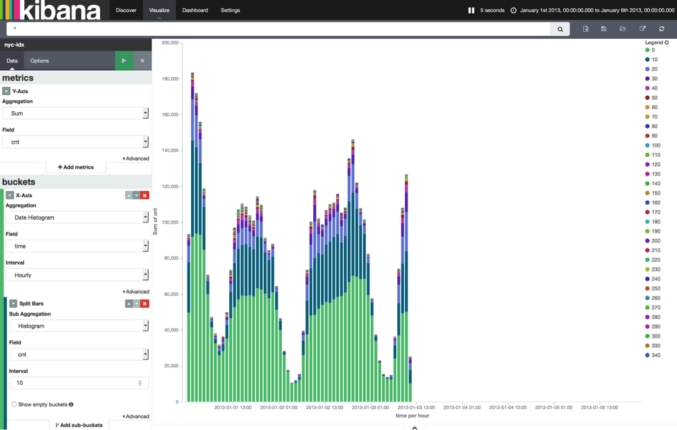Select legend entry 340
Image resolution: width=677 pixels, height=430 pixels.
(653, 355)
